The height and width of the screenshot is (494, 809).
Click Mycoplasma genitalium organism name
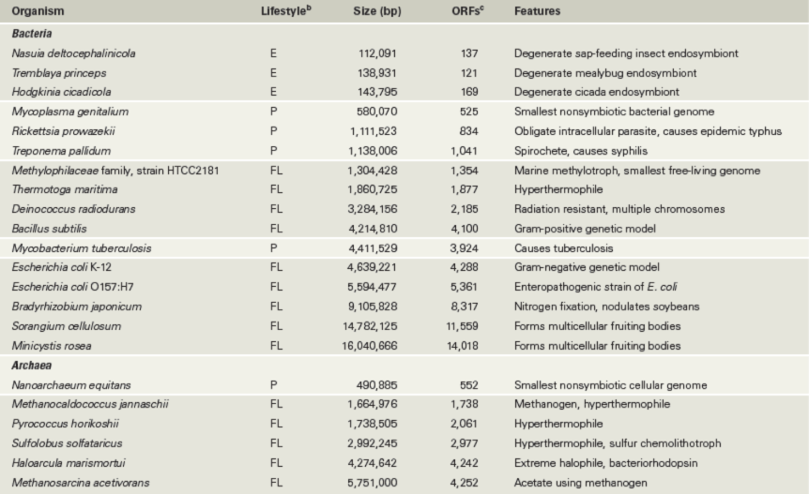70,112
